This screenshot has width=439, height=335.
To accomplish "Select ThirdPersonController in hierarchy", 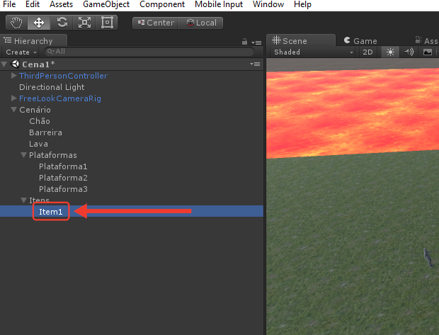I will pos(63,76).
